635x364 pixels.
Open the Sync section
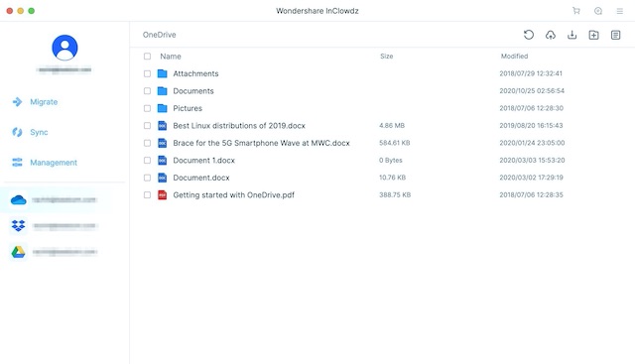[39, 132]
